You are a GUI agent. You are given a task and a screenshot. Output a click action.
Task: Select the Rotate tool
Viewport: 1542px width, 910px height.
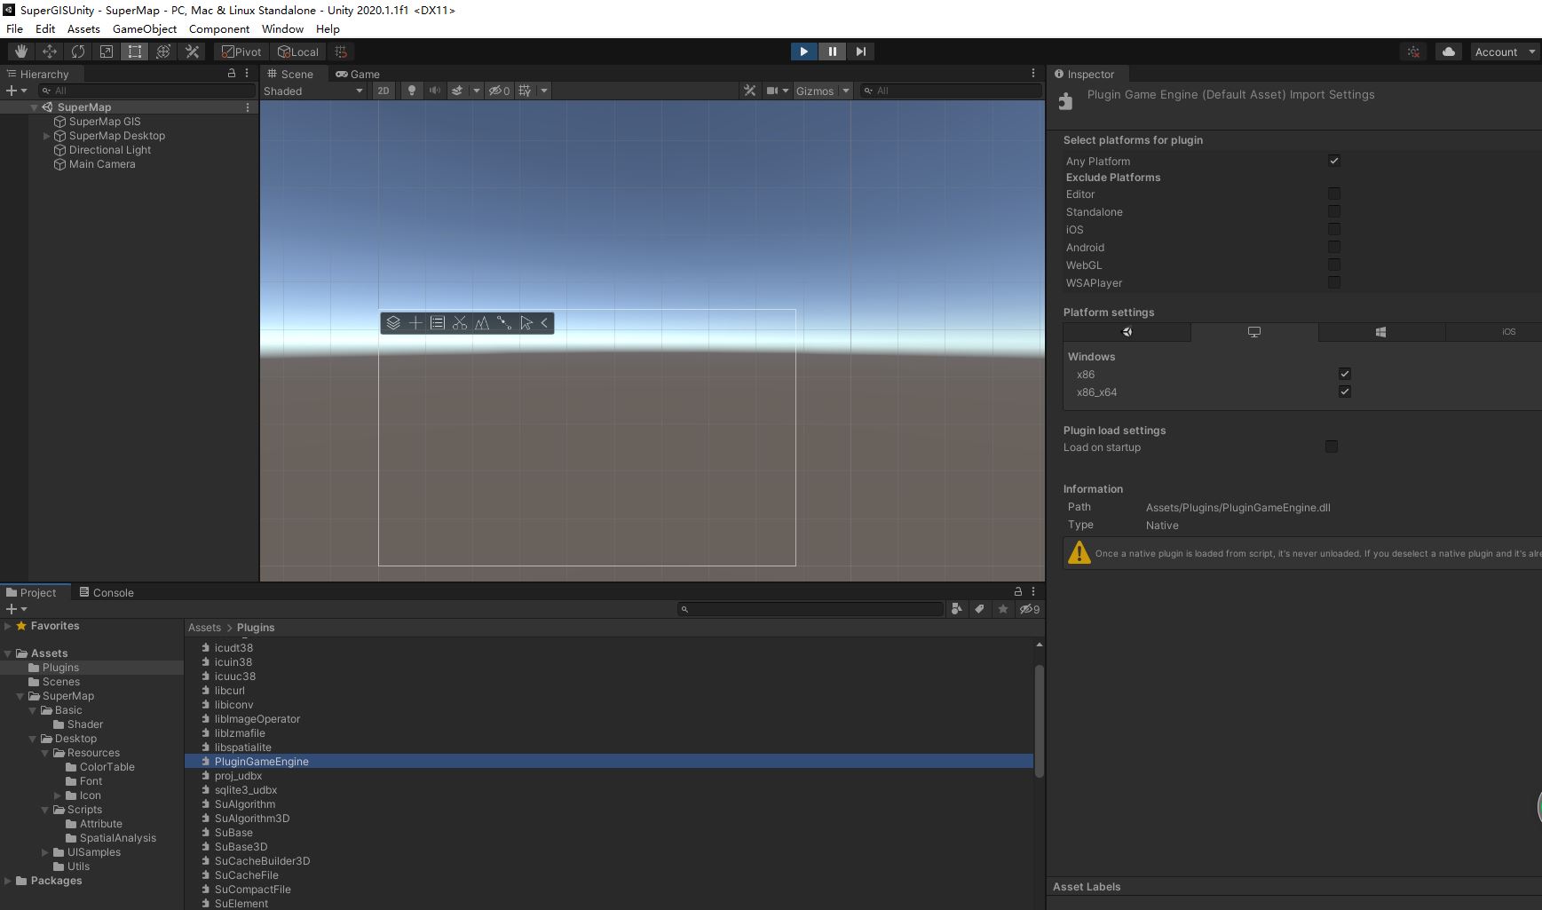tap(77, 51)
